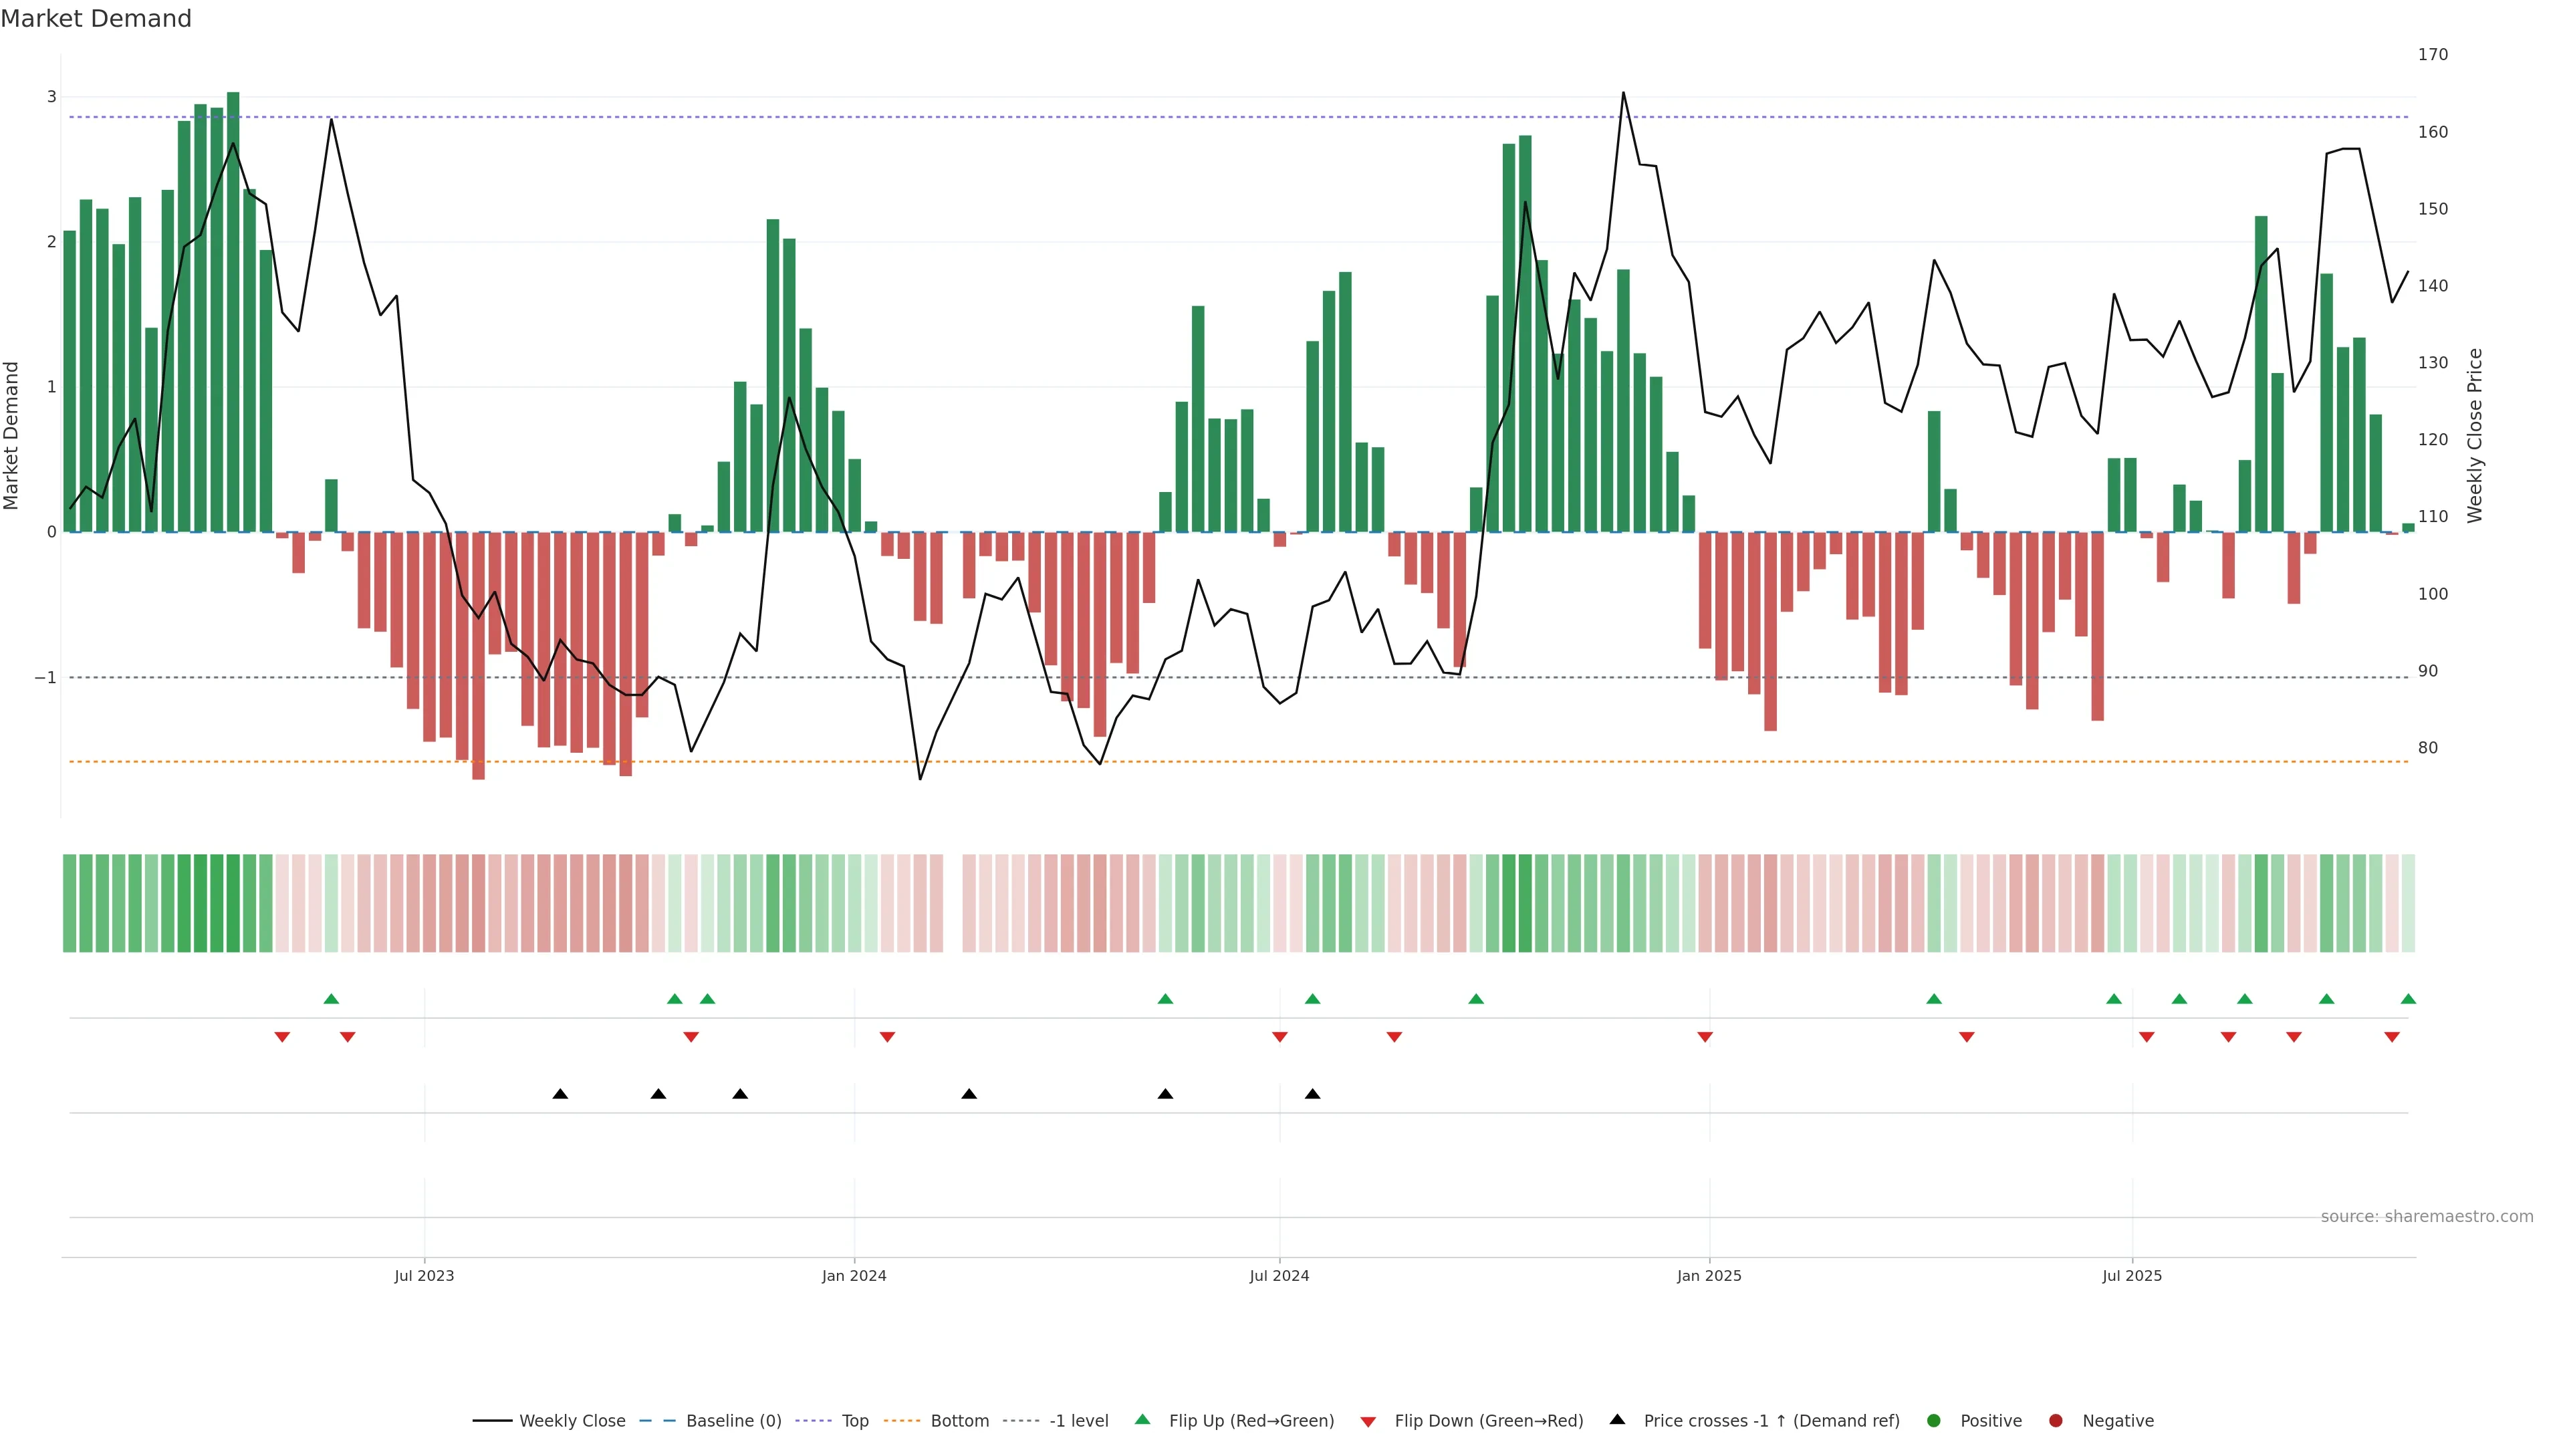Image resolution: width=2567 pixels, height=1444 pixels.
Task: Click the Market Demand chart title
Action: tap(96, 19)
